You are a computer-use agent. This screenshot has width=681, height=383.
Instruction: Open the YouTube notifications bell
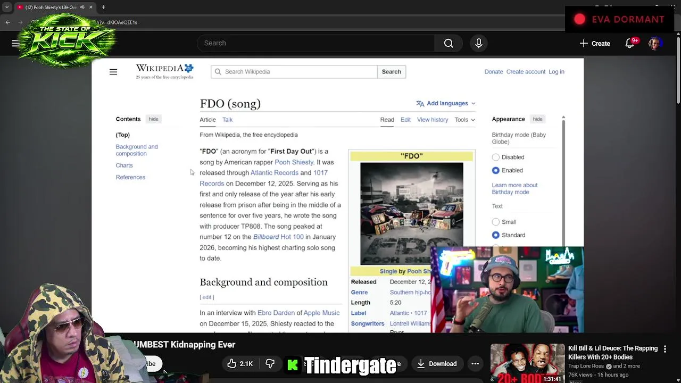click(x=630, y=43)
